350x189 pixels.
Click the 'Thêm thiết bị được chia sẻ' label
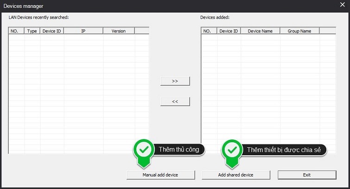coord(283,149)
